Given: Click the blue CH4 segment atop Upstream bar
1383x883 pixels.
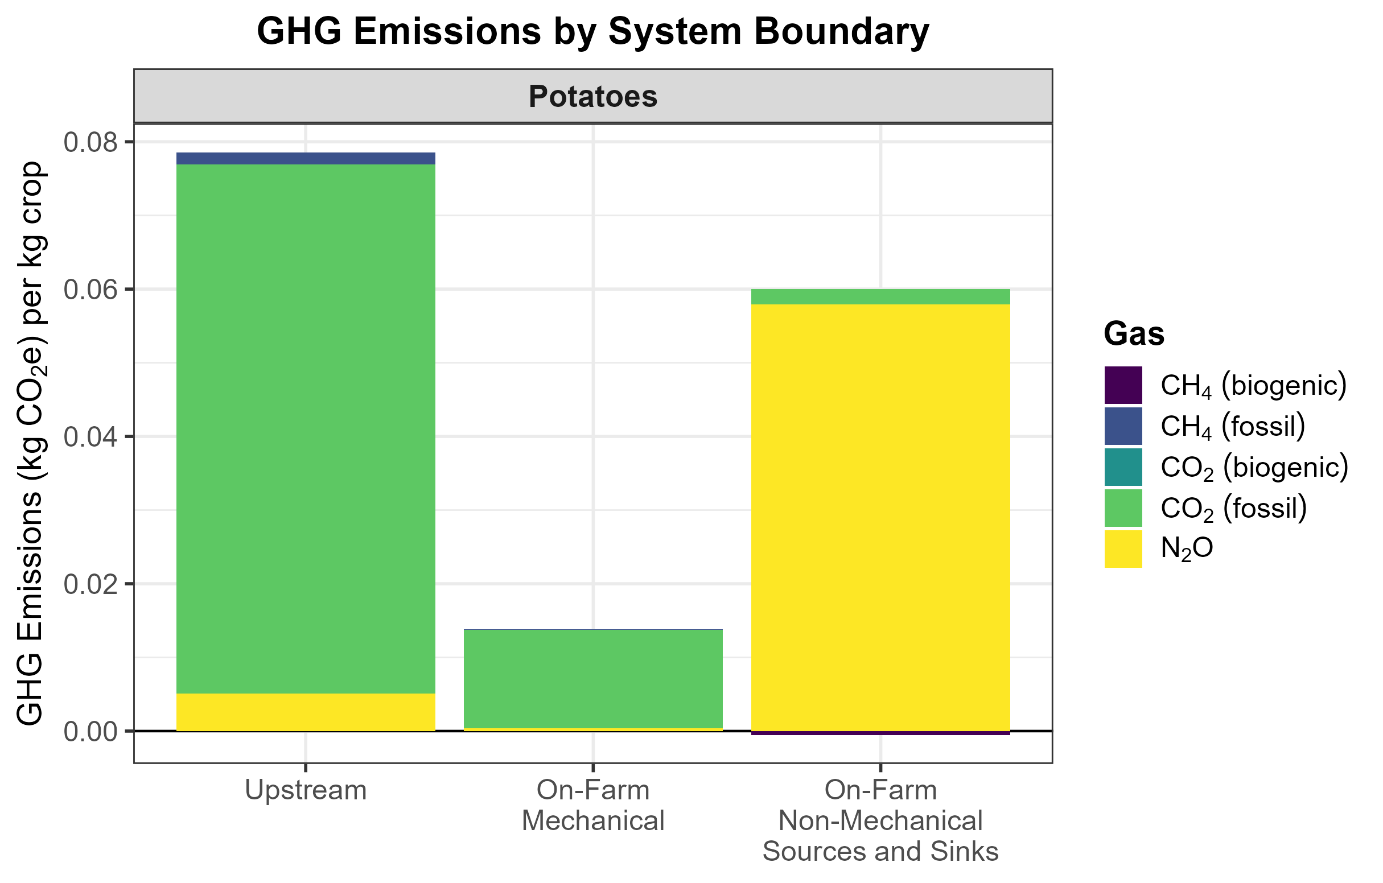Looking at the screenshot, I should (x=306, y=159).
